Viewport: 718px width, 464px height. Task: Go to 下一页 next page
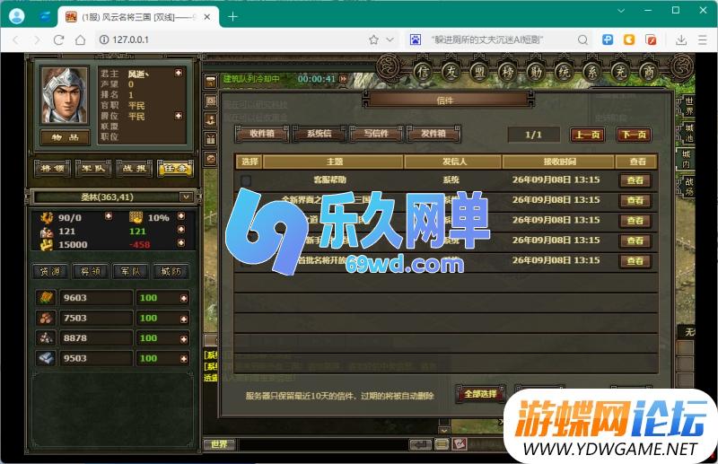click(x=634, y=135)
